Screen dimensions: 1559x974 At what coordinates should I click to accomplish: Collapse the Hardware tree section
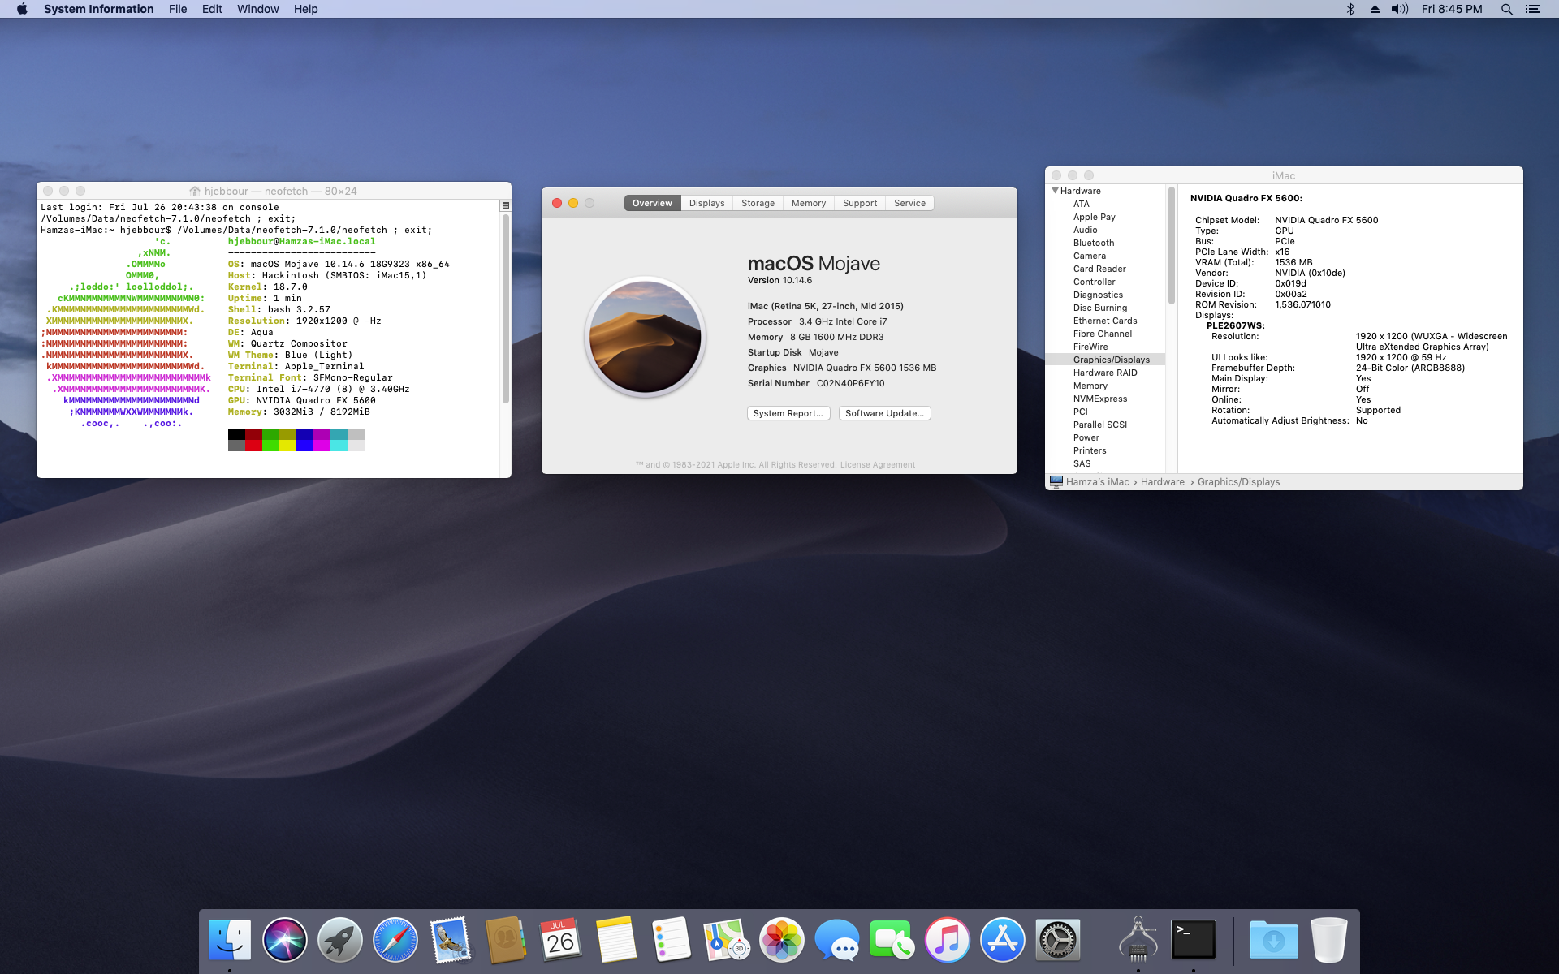coord(1055,191)
